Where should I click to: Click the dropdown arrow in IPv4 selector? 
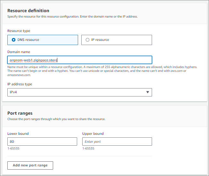[148, 92]
